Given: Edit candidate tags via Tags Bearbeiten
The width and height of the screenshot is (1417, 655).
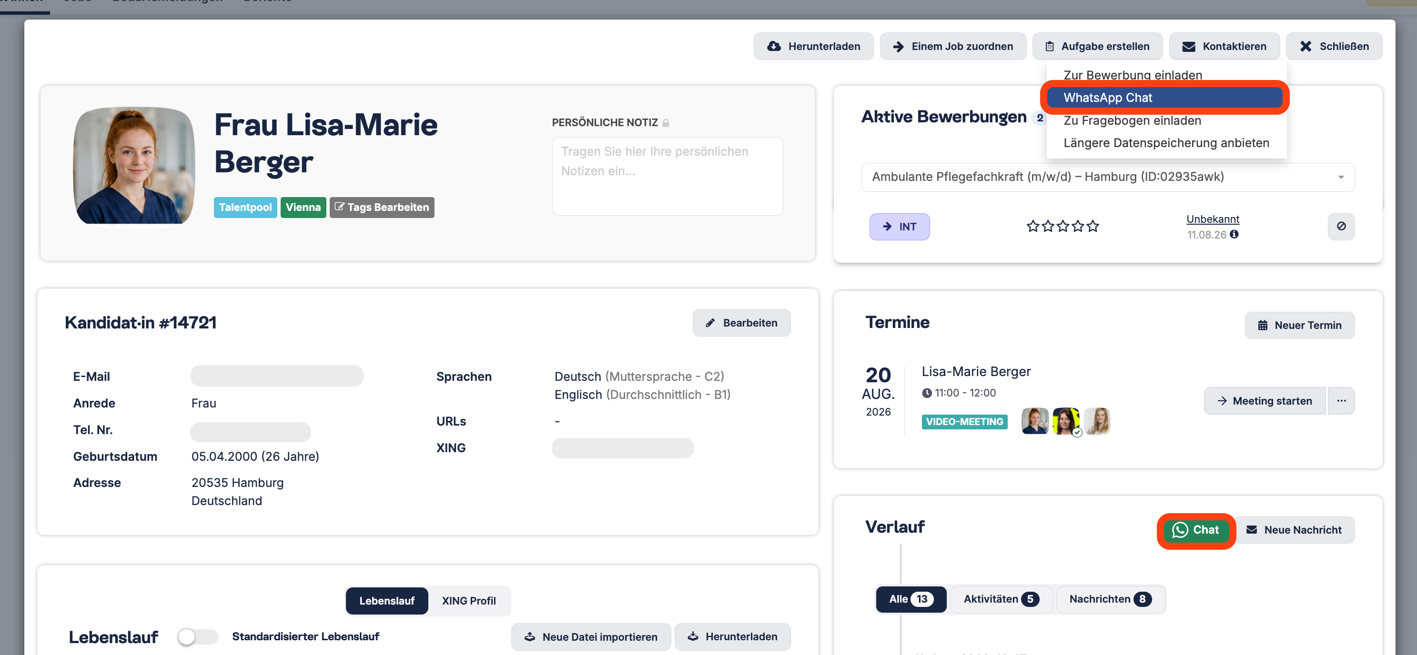Looking at the screenshot, I should 382,207.
